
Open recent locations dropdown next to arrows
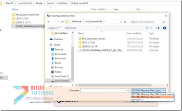(x=59, y=22)
